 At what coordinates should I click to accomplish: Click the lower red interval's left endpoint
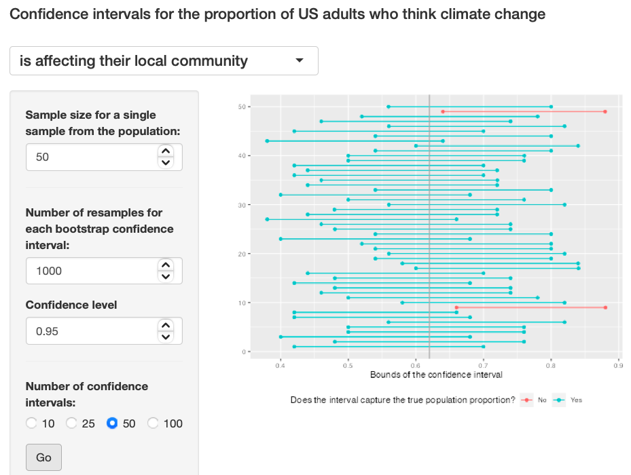point(456,307)
